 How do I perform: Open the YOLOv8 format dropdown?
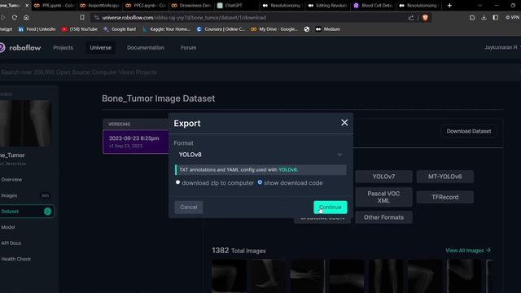click(x=260, y=155)
